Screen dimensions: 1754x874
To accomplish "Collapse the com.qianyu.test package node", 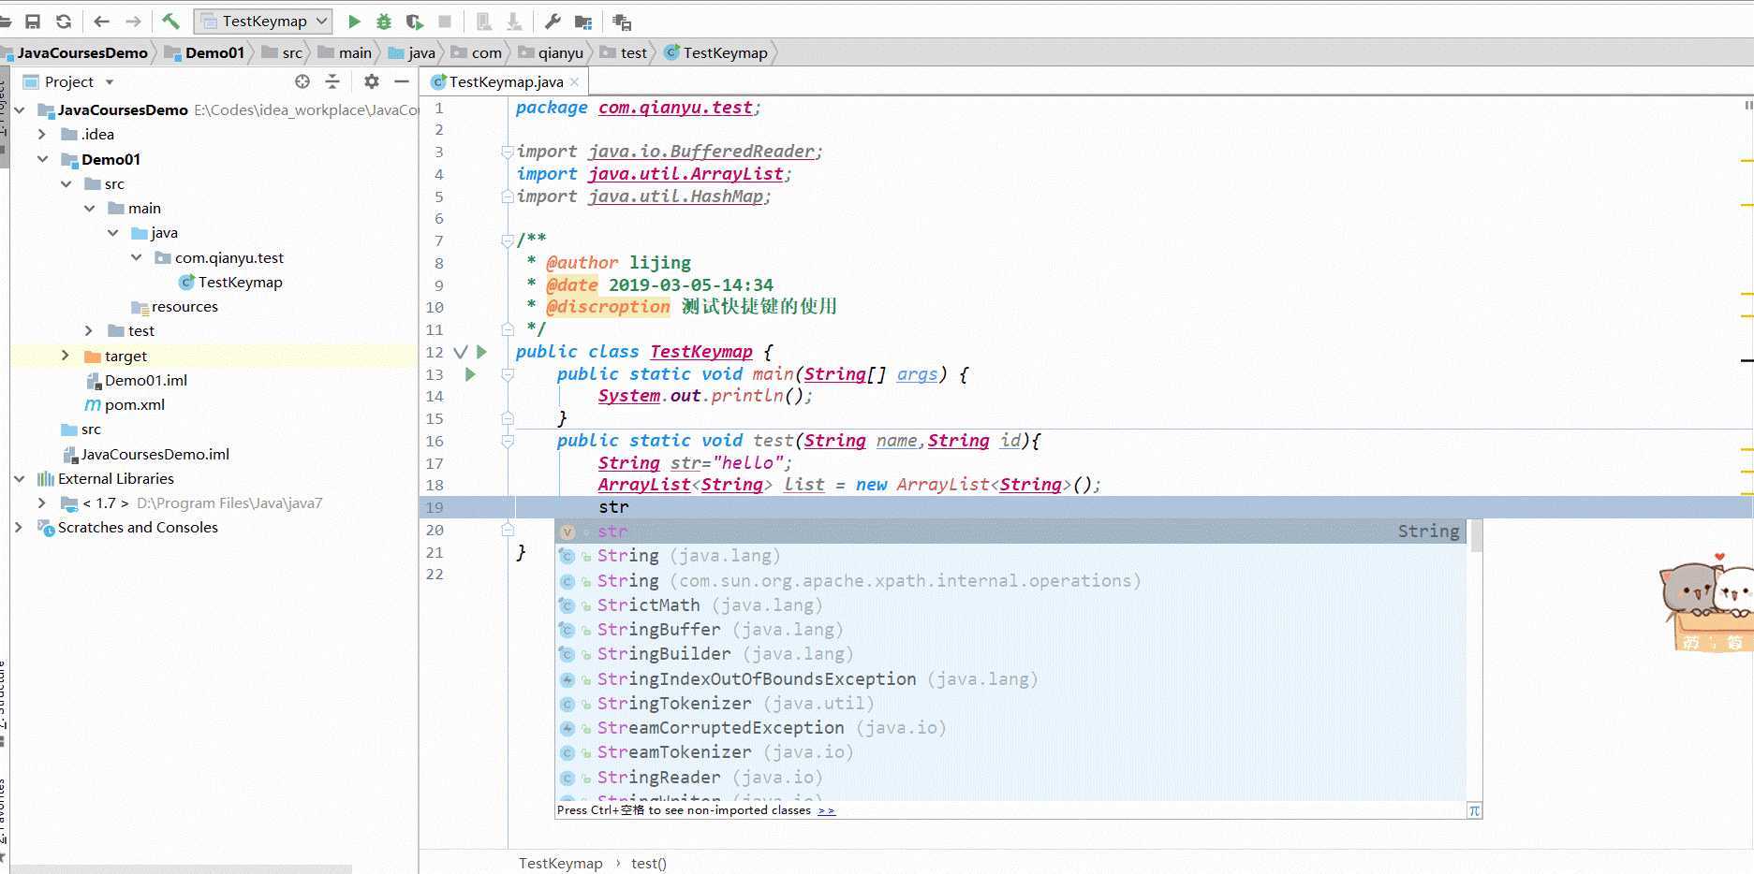I will pyautogui.click(x=137, y=257).
